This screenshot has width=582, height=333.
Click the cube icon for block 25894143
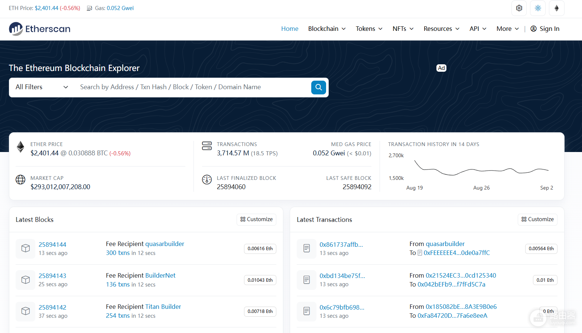click(26, 280)
